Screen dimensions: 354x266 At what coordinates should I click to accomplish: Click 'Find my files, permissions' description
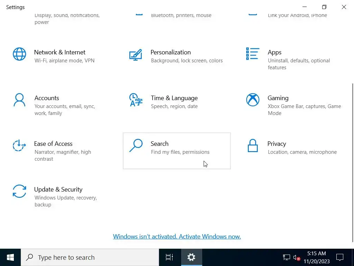pos(180,152)
